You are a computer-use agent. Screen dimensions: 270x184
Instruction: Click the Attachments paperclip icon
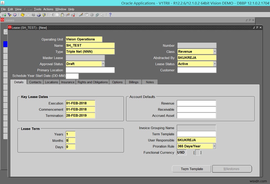click(97, 15)
